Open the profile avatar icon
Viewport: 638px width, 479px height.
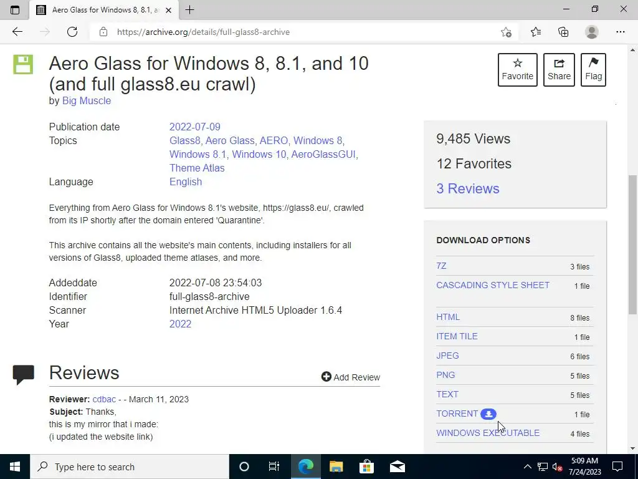point(592,32)
